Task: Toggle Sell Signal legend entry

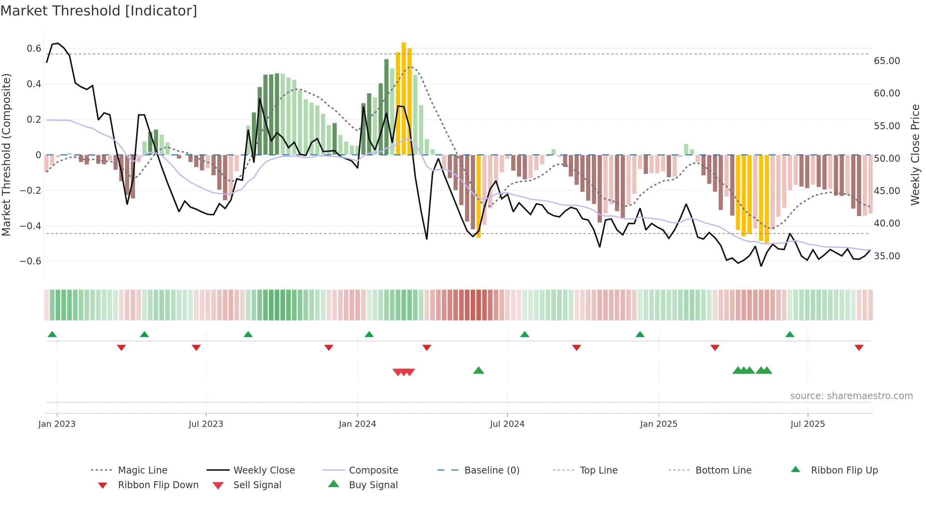Action: click(x=247, y=485)
